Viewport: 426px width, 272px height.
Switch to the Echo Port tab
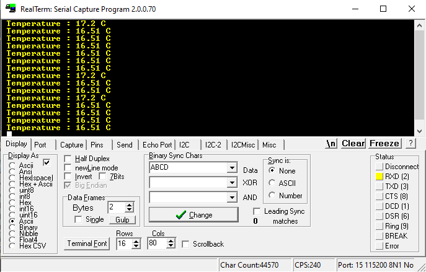[158, 145]
